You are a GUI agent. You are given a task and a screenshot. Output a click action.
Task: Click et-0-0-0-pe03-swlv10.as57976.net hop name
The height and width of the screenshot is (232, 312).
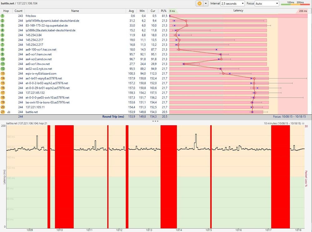click(x=47, y=97)
